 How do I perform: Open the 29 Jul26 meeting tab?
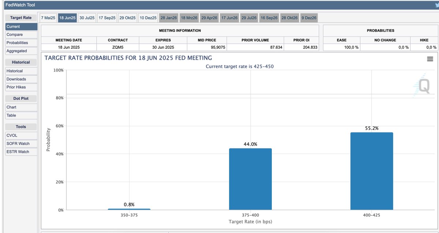[x=249, y=18]
